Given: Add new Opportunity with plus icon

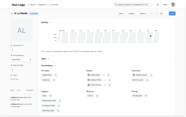Looking at the screenshot, I should 55,75.
